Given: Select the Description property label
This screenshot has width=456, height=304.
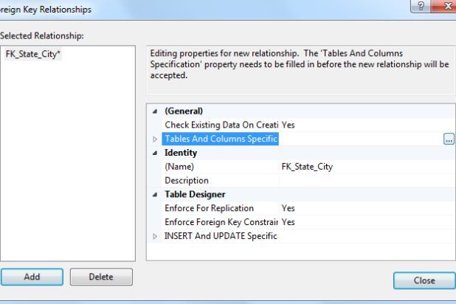Looking at the screenshot, I should 187,181.
